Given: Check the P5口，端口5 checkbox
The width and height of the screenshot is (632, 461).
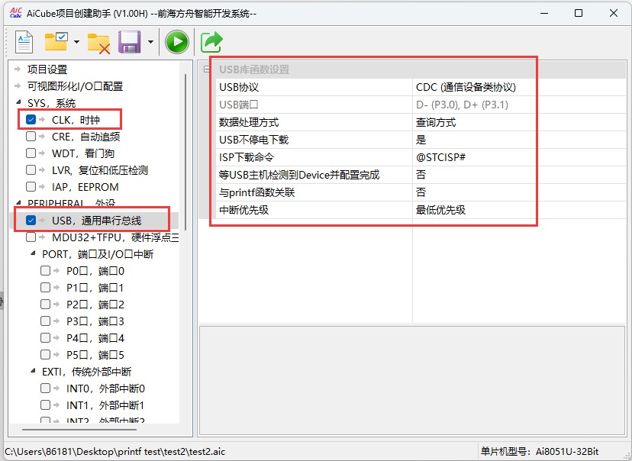Looking at the screenshot, I should (45, 354).
